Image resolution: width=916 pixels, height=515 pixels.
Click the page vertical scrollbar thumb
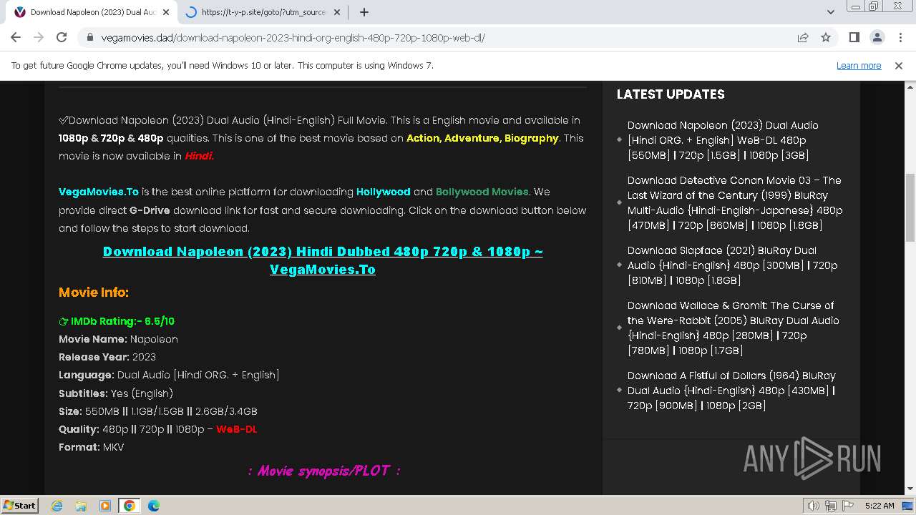coord(910,207)
